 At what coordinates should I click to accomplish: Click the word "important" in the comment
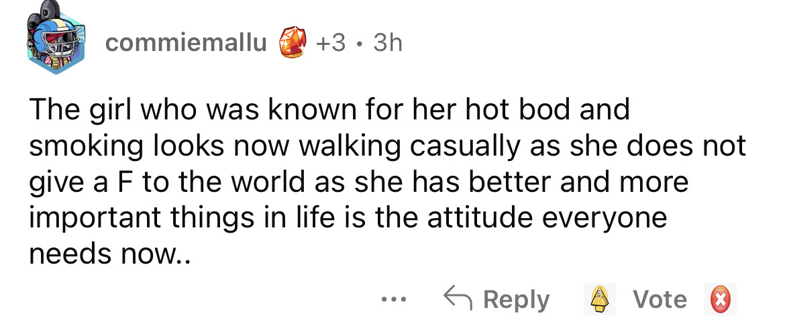pyautogui.click(x=89, y=219)
